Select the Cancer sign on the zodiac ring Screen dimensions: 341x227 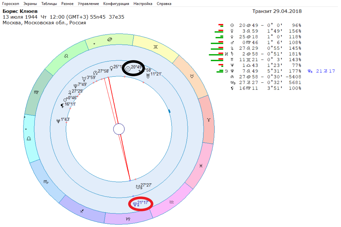[110, 40]
